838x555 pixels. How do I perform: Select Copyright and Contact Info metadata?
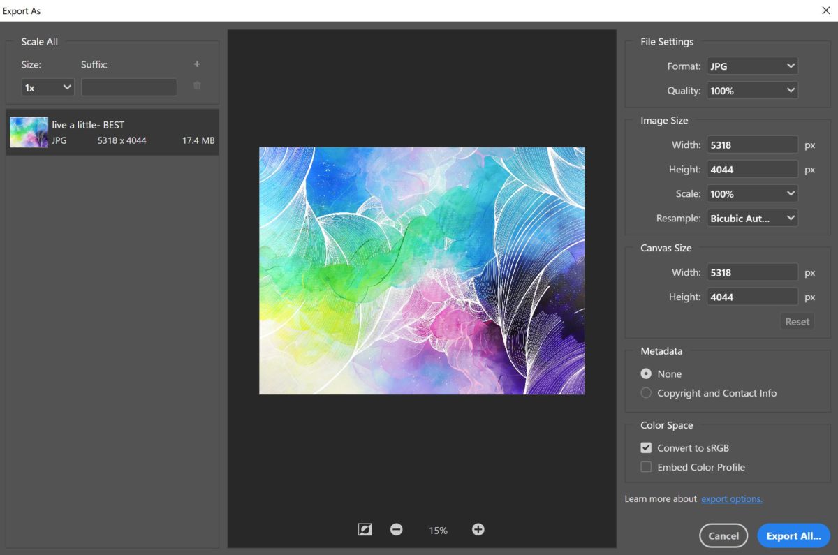(645, 393)
